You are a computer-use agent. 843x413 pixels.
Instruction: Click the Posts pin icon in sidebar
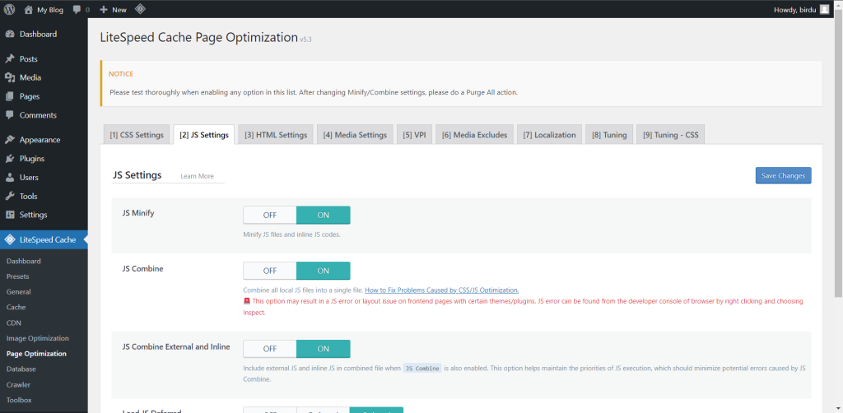pos(10,58)
